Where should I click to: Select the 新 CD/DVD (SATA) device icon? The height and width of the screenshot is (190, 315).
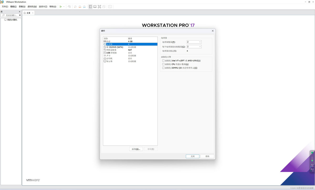pyautogui.click(x=105, y=47)
